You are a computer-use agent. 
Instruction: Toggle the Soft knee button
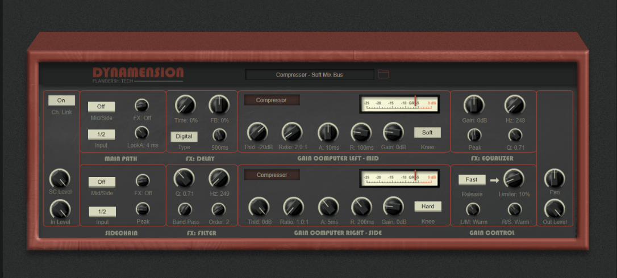(x=427, y=133)
